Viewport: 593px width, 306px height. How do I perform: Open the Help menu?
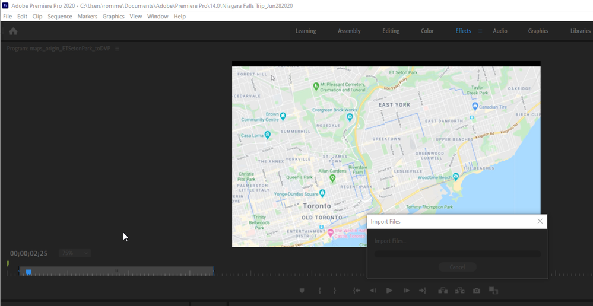[x=180, y=16]
